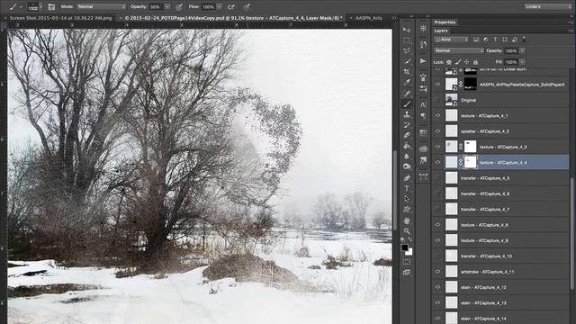Lock transparent pixels in Layers panel

click(x=449, y=62)
